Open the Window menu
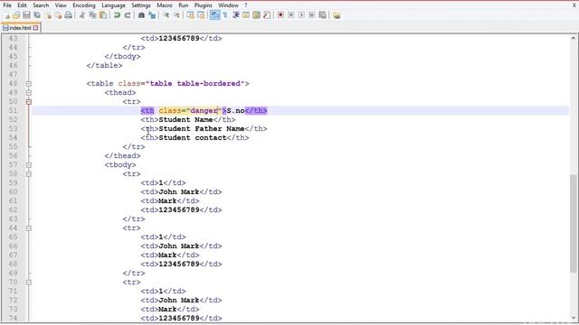This screenshot has width=579, height=325. tap(228, 5)
